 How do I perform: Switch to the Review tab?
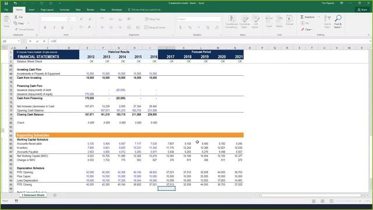[x=90, y=10]
